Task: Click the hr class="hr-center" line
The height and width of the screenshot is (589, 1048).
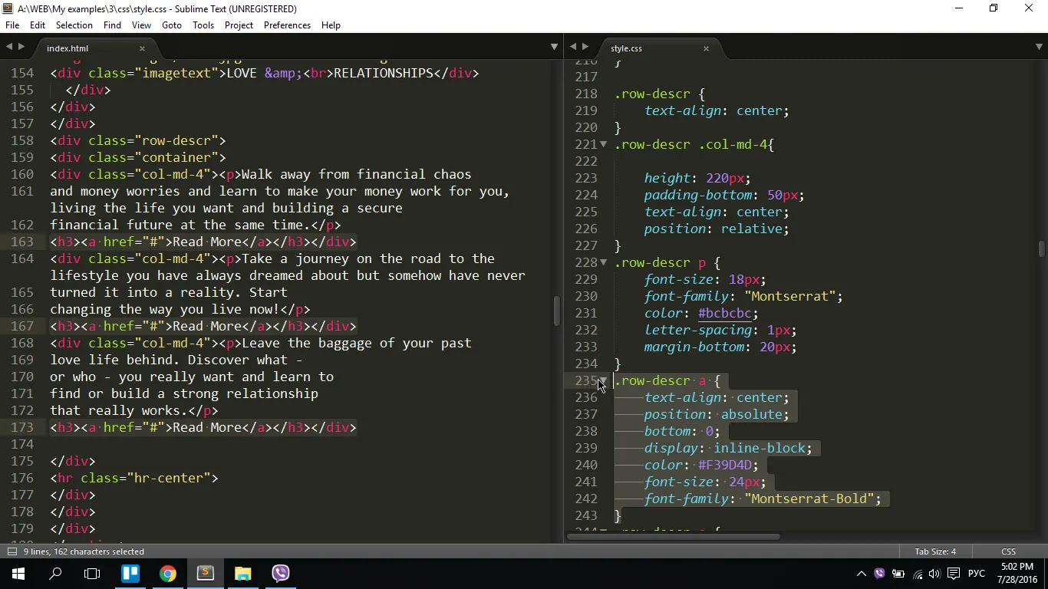Action: tap(134, 478)
